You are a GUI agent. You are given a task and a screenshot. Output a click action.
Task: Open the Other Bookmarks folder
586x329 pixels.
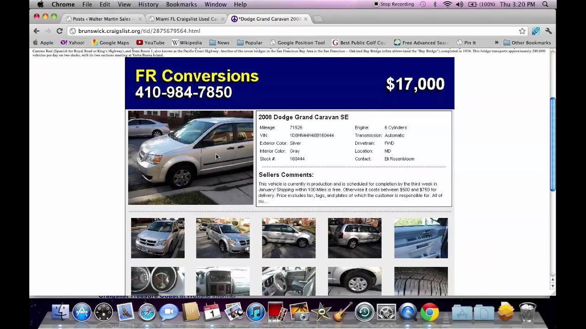coord(527,42)
